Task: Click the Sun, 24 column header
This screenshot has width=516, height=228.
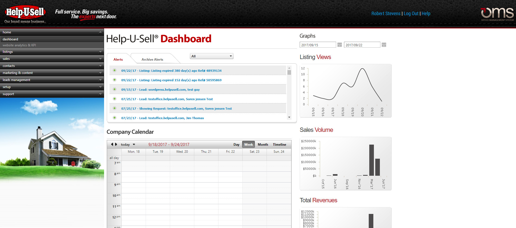Action: pos(279,152)
